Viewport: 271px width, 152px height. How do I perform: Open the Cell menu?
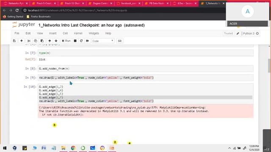pyautogui.click(x=65, y=33)
